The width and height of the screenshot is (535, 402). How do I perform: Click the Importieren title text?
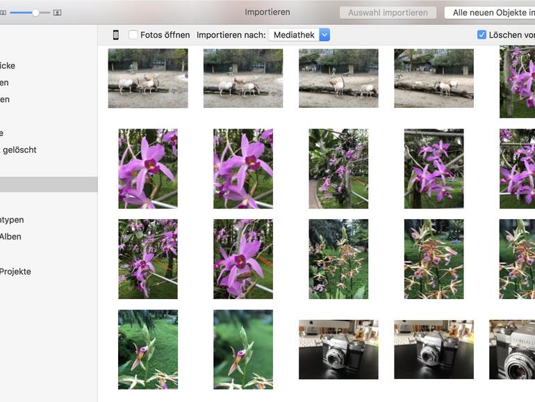(x=267, y=12)
